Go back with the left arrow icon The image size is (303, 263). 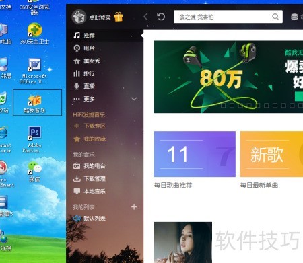coord(145,17)
